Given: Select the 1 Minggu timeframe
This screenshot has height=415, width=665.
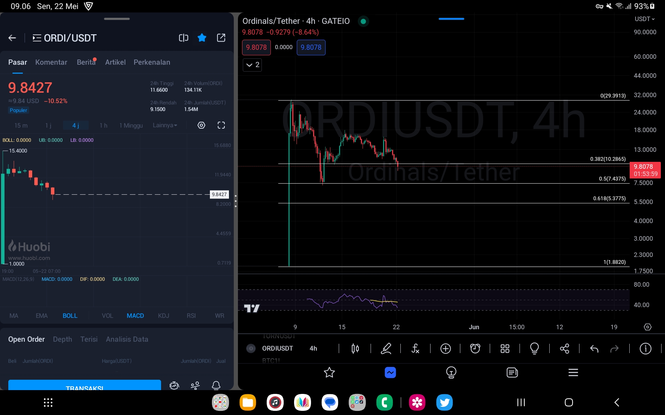Looking at the screenshot, I should (x=131, y=126).
